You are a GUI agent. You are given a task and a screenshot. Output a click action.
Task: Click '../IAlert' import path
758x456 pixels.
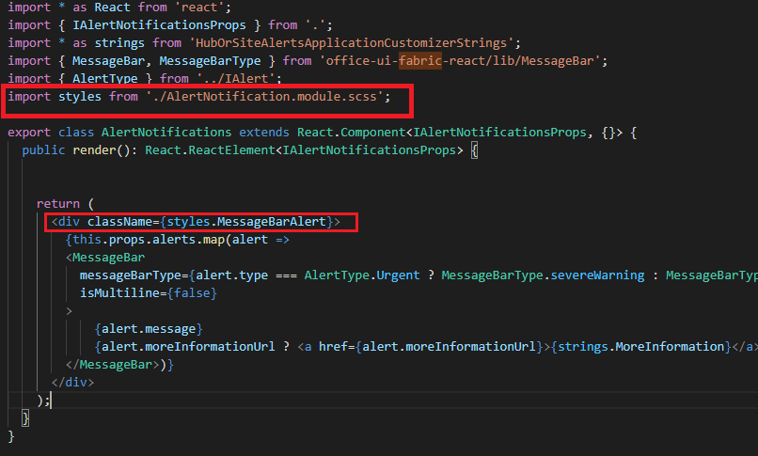point(235,78)
